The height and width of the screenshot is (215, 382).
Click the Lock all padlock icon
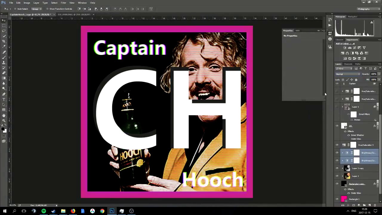[356, 80]
